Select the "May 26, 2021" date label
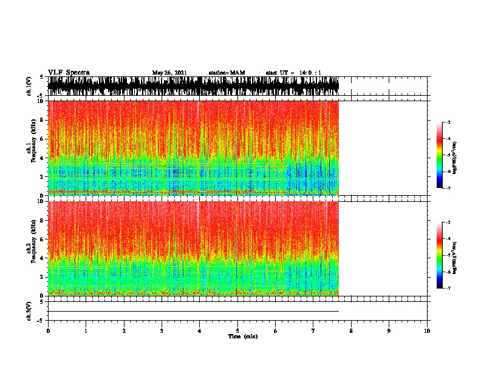The image size is (481, 371). pyautogui.click(x=169, y=73)
